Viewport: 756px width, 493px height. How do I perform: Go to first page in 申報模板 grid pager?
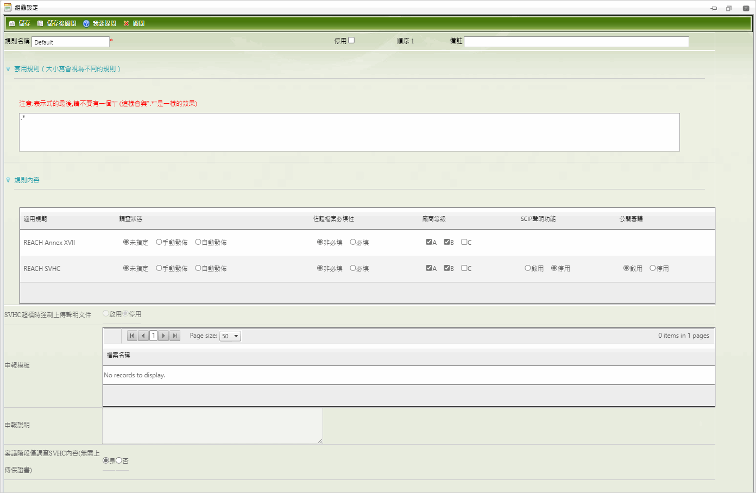(x=132, y=336)
